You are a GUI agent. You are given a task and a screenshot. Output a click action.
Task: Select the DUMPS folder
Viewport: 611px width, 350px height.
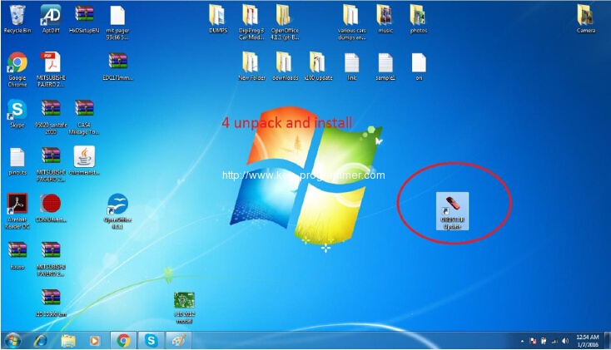(x=218, y=18)
